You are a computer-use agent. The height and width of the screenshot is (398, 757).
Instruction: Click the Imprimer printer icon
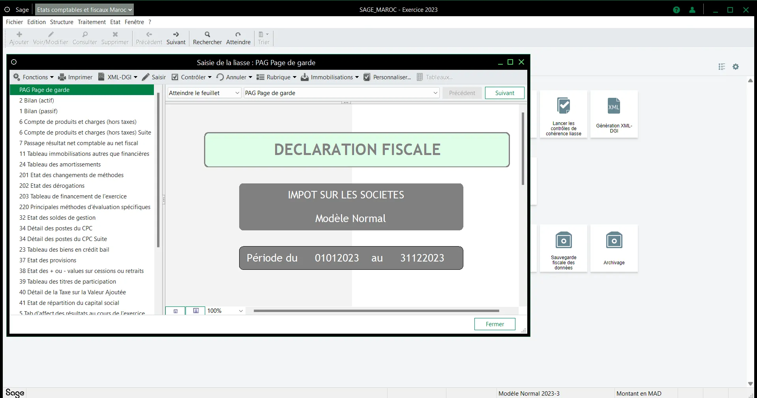pos(62,77)
